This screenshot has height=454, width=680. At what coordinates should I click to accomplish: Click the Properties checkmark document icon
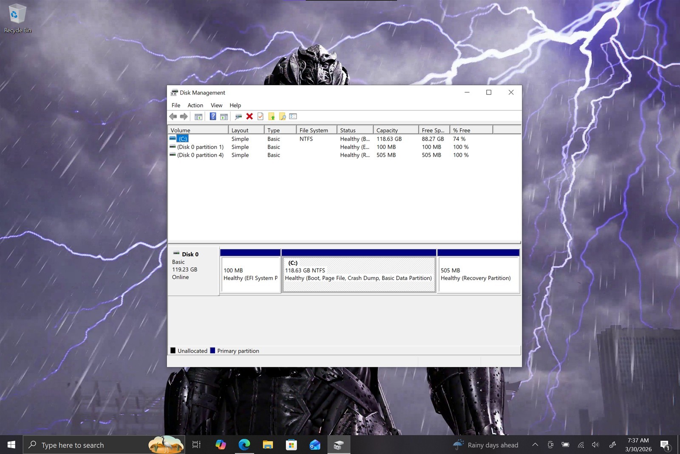point(261,117)
